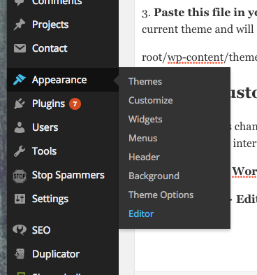Viewport: 257px width, 275px height.
Task: Open the Duplicator menu label
Action: [56, 254]
